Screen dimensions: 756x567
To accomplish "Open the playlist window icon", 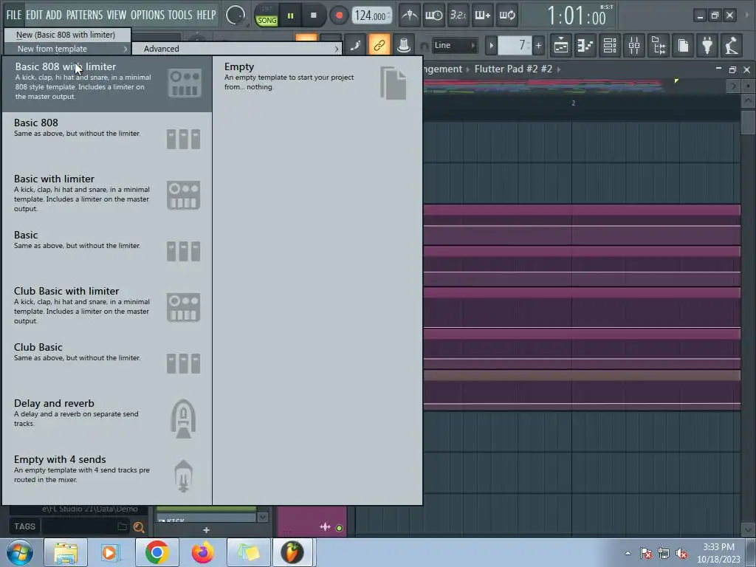I will [561, 45].
